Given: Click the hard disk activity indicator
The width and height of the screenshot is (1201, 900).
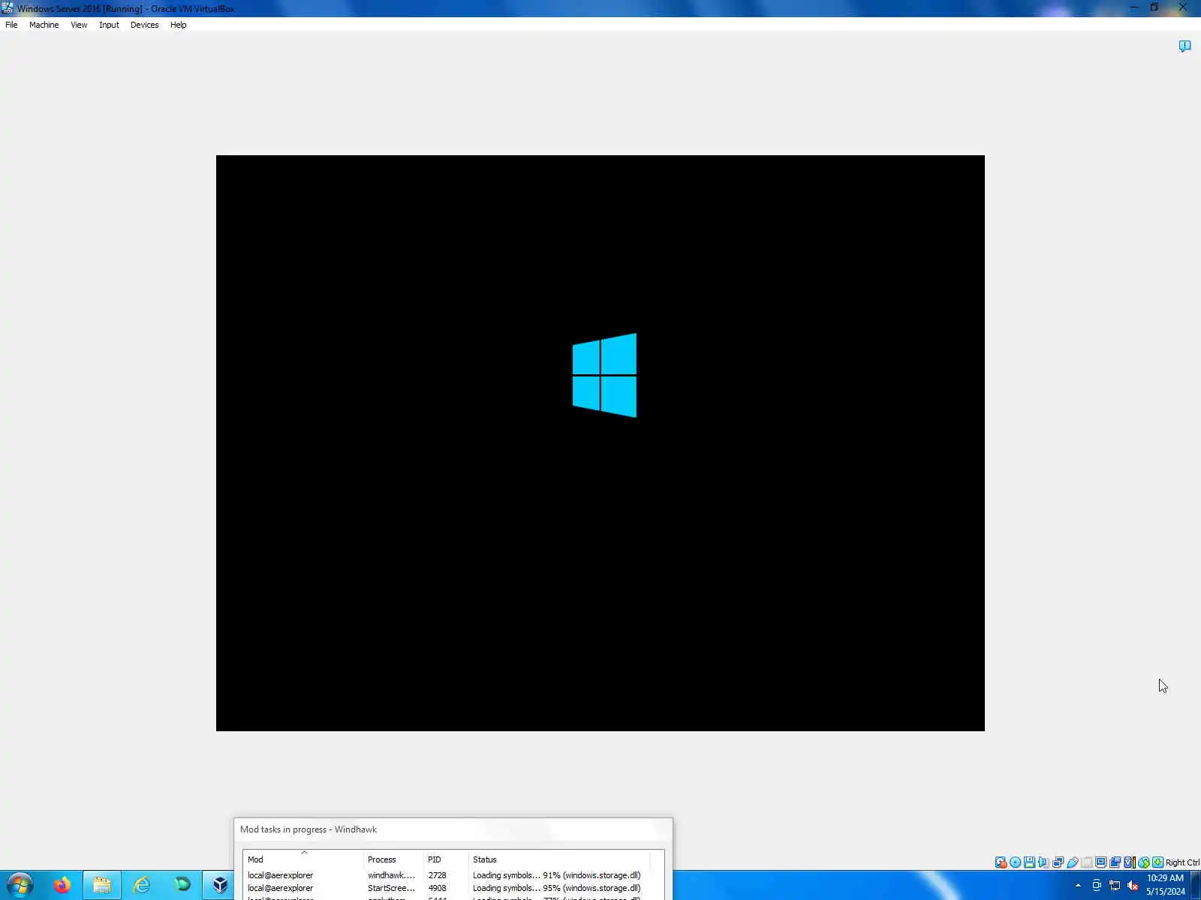Looking at the screenshot, I should [x=1001, y=862].
